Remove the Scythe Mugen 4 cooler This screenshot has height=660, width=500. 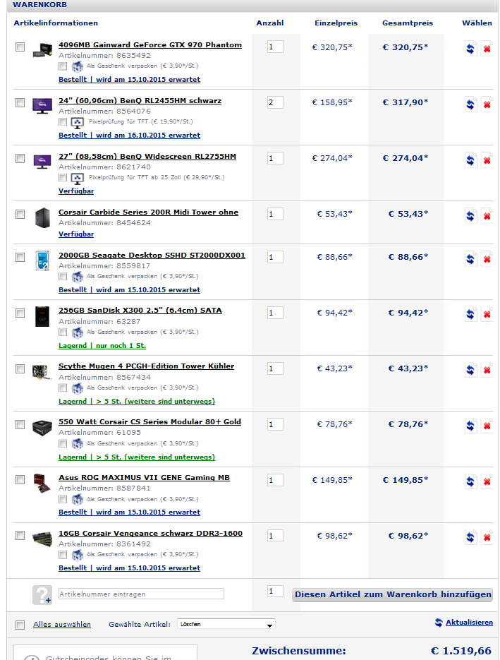487,371
